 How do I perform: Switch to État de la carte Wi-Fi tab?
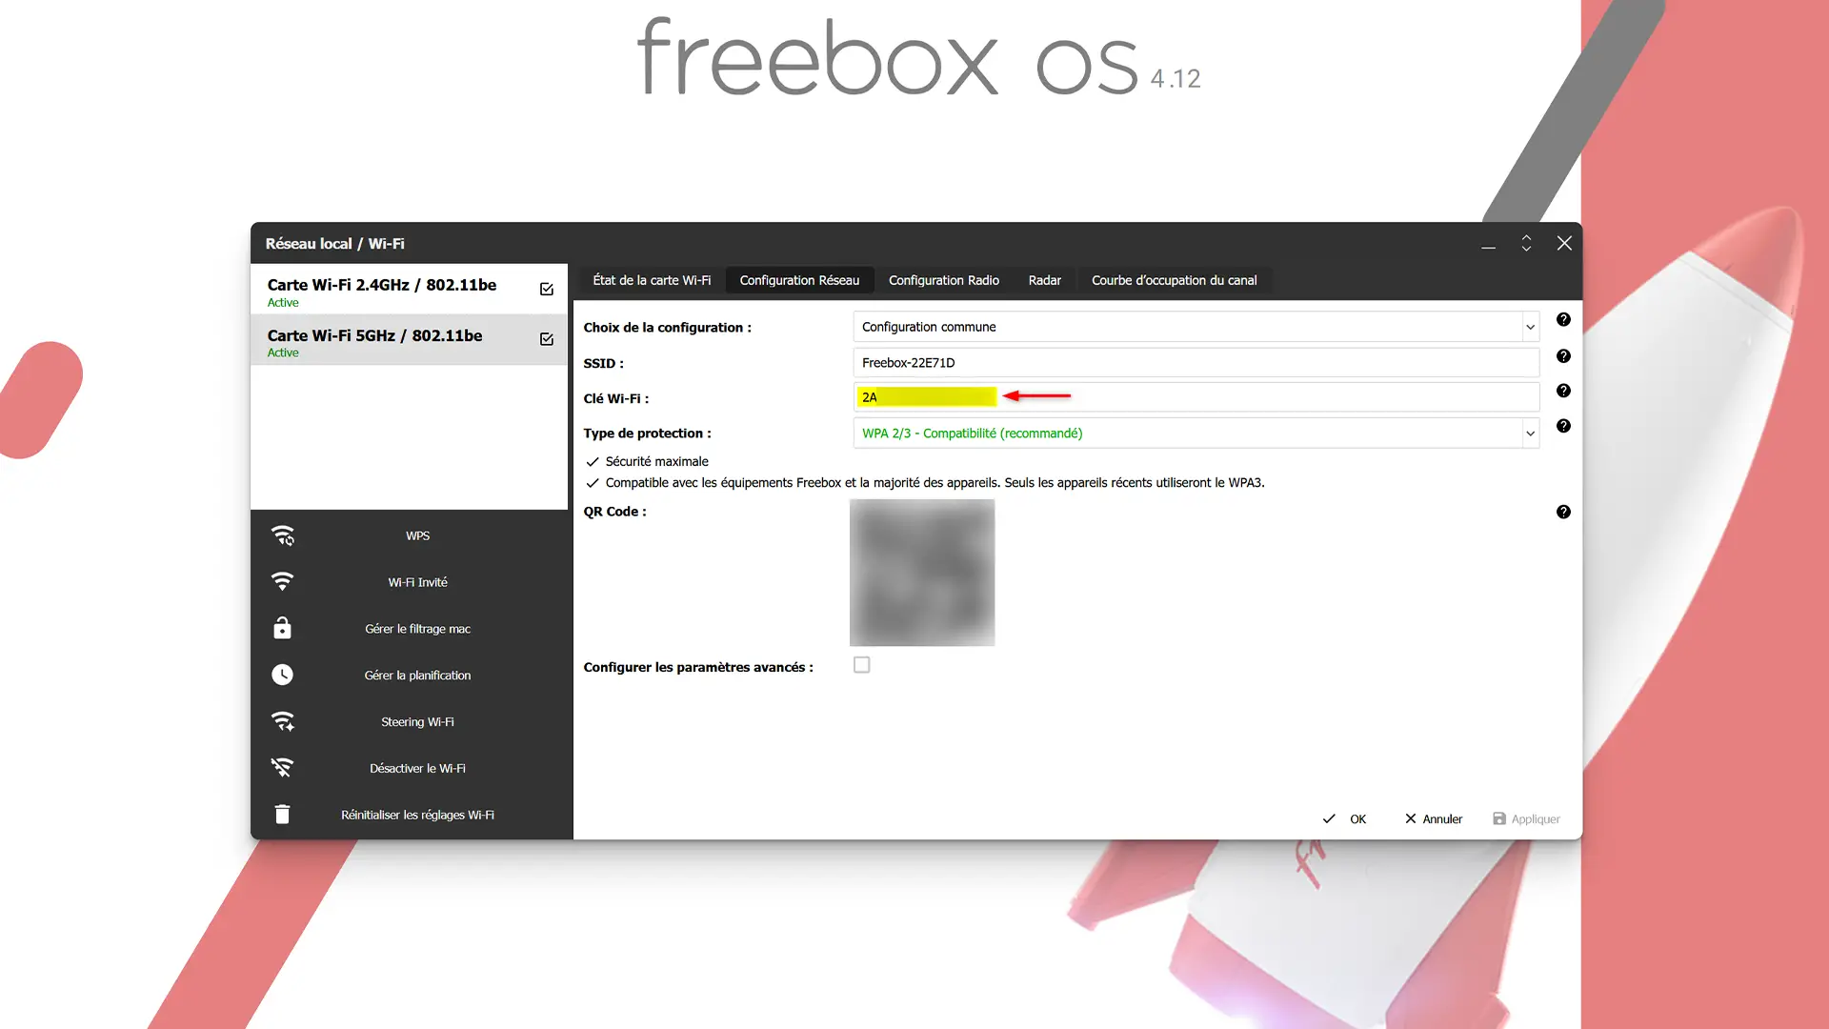tap(652, 280)
